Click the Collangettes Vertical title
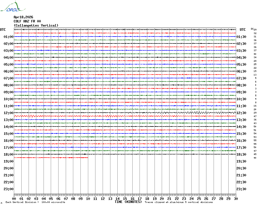Image resolution: width=258 pixels, height=206 pixels. pyautogui.click(x=36, y=25)
